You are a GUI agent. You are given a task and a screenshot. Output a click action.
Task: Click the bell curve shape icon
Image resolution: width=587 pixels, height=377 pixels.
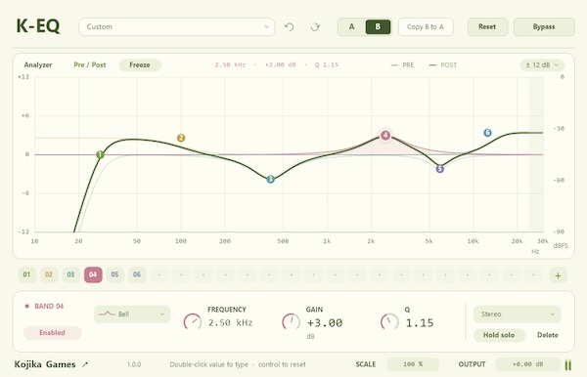point(107,314)
